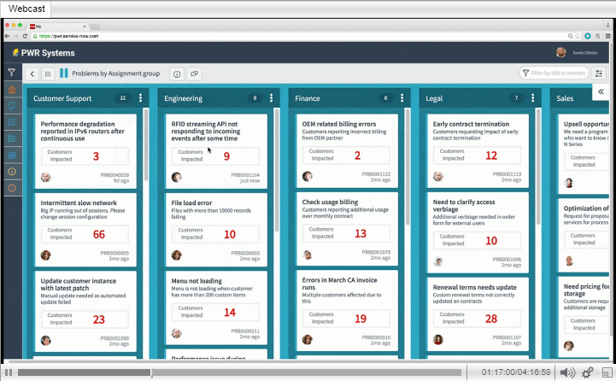Switch to list view icon in toolbar
This screenshot has width=616, height=381.
tap(48, 73)
